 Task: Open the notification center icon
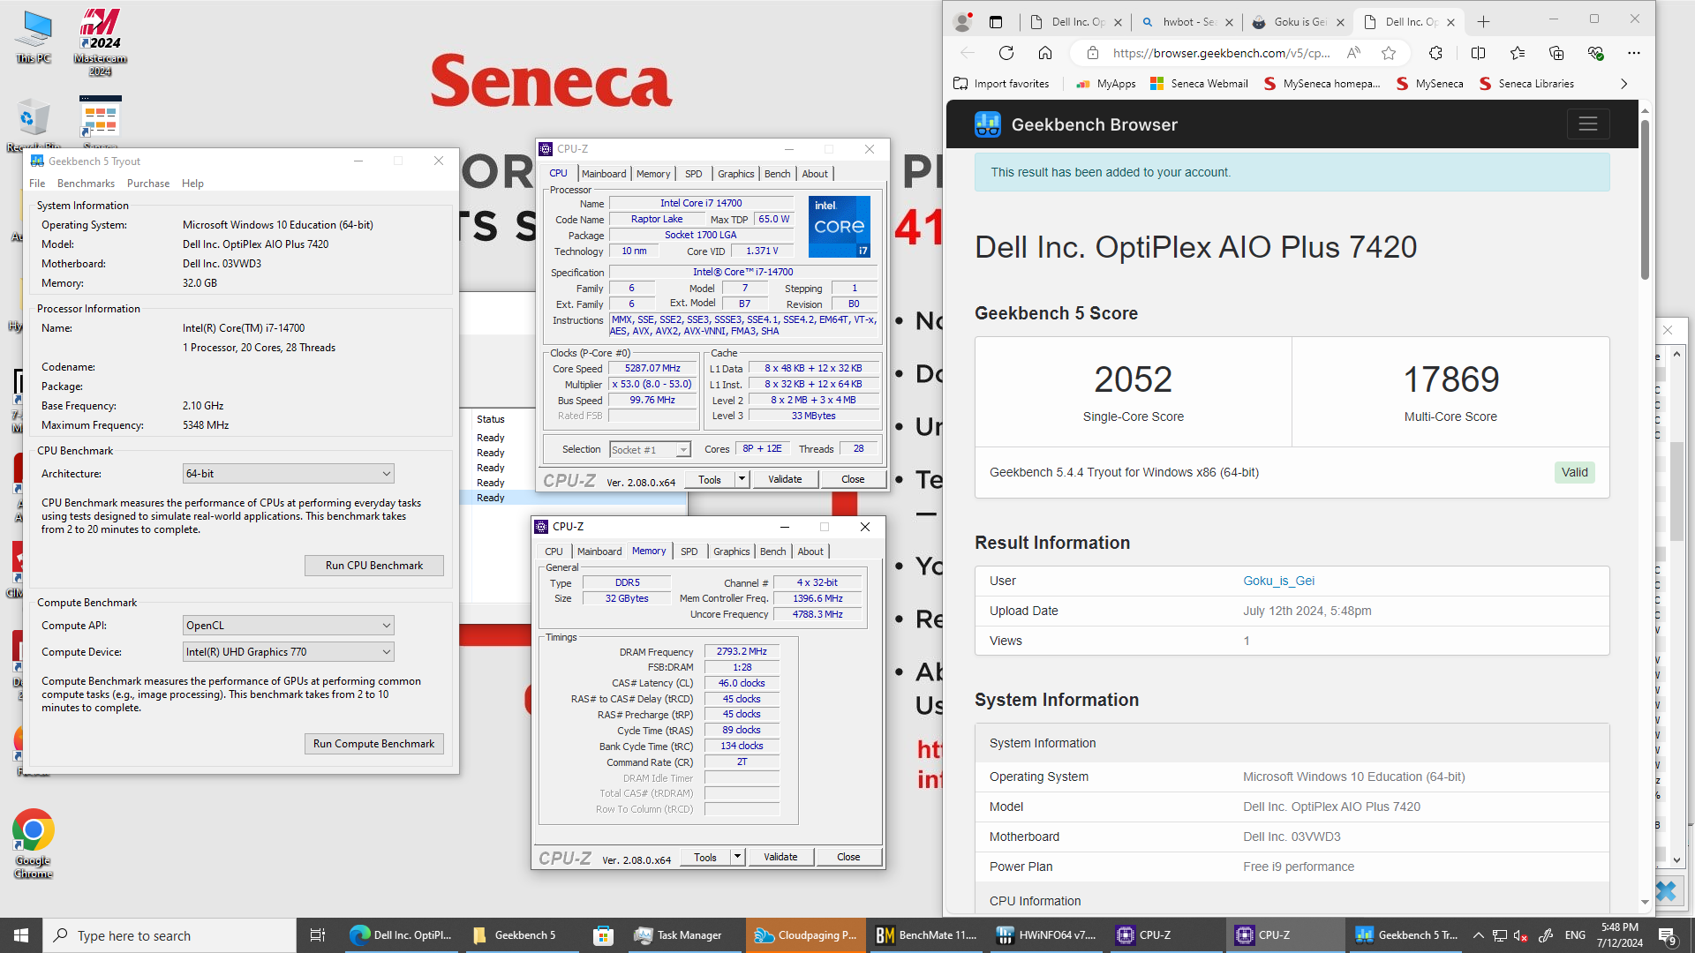tap(1668, 935)
